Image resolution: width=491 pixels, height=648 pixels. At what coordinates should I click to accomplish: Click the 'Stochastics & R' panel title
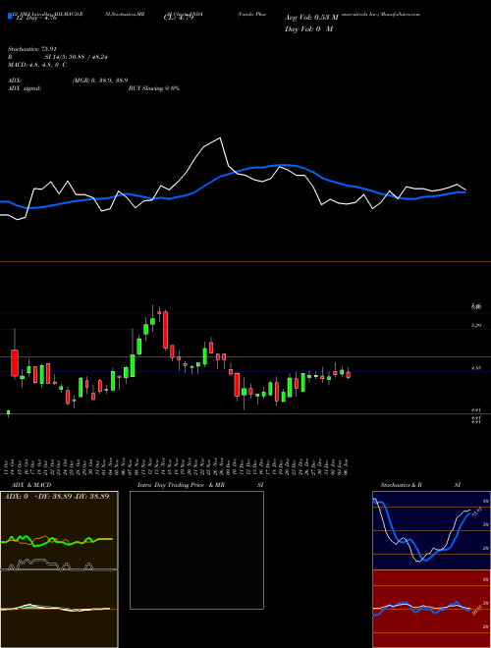pos(401,485)
